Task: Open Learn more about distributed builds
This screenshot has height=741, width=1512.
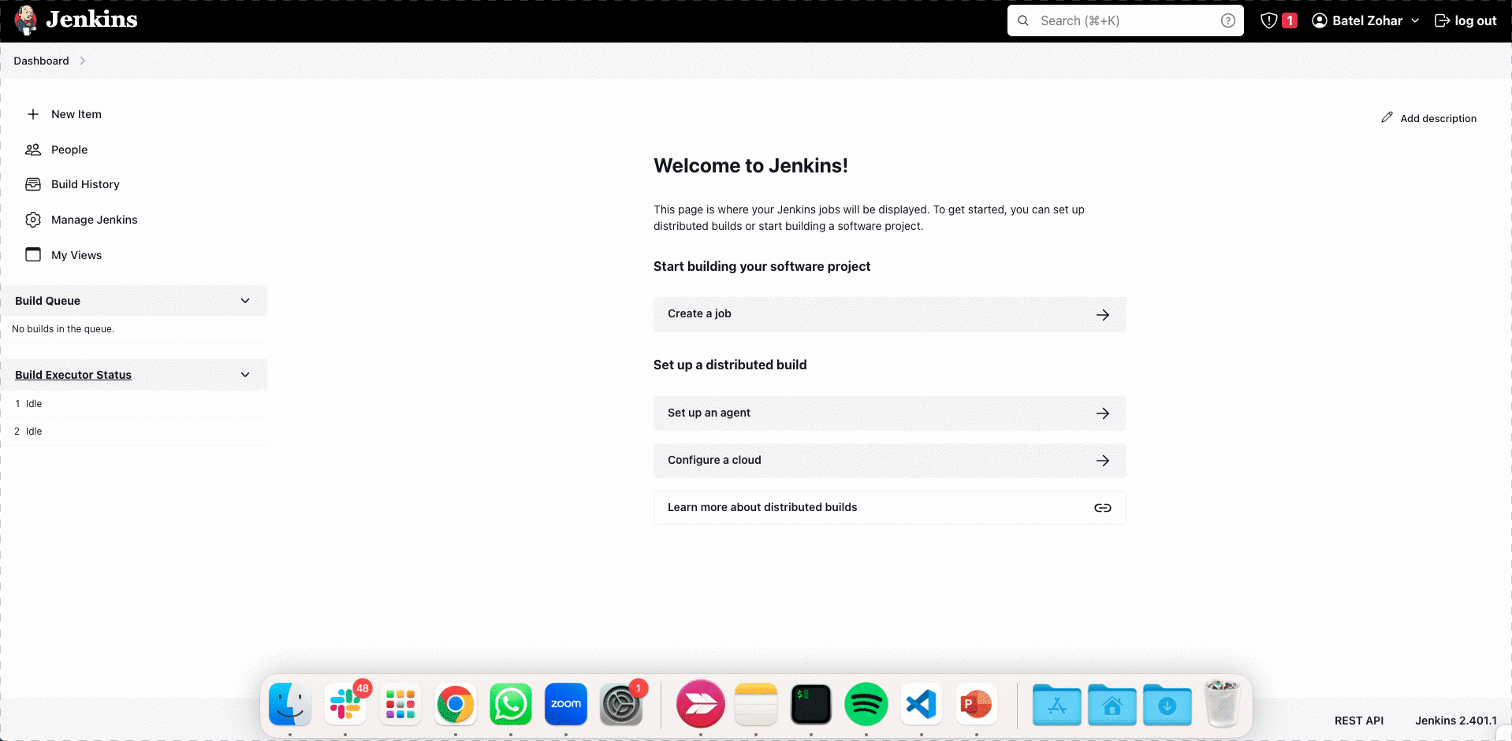Action: (889, 508)
